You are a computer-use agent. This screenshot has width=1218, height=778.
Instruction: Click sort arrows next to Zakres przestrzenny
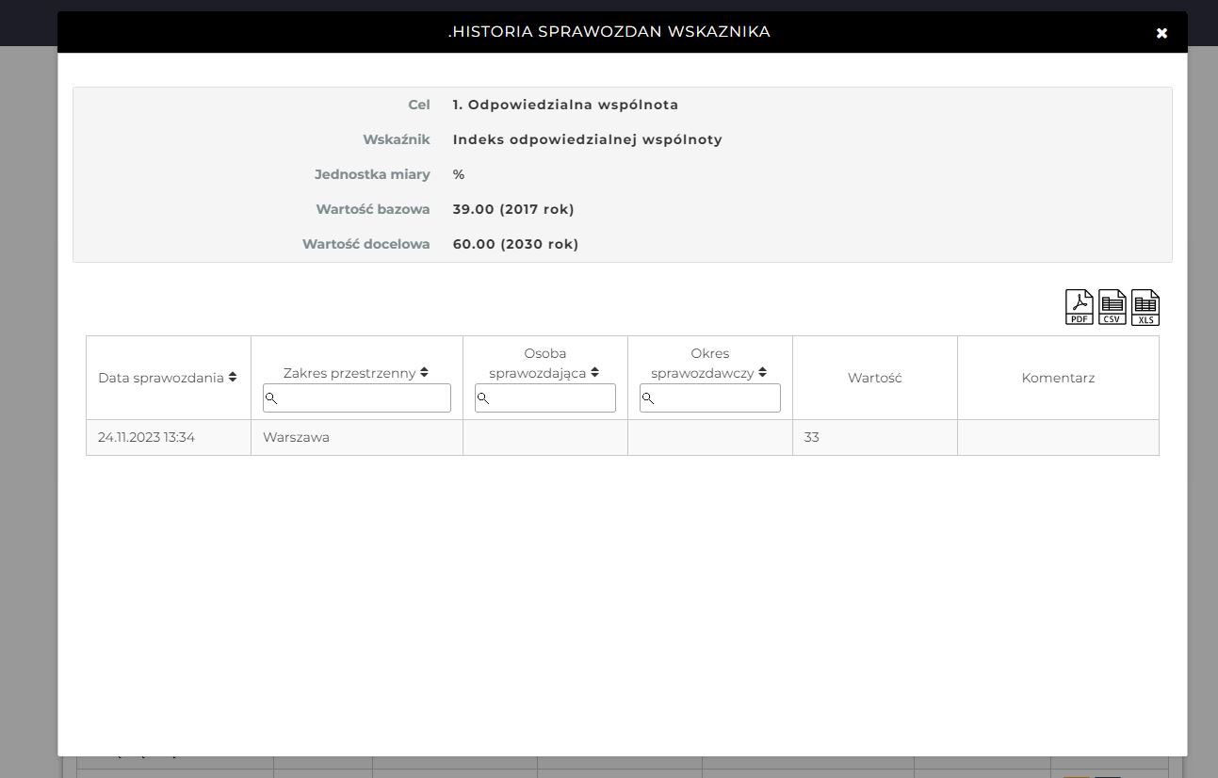point(424,372)
